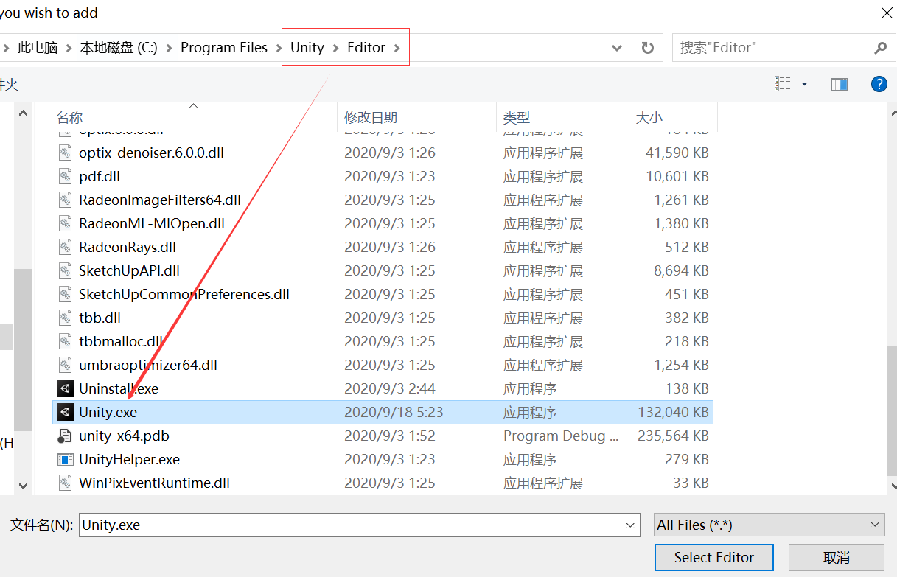Click navigation pane scrollbar down arrow

(23, 486)
